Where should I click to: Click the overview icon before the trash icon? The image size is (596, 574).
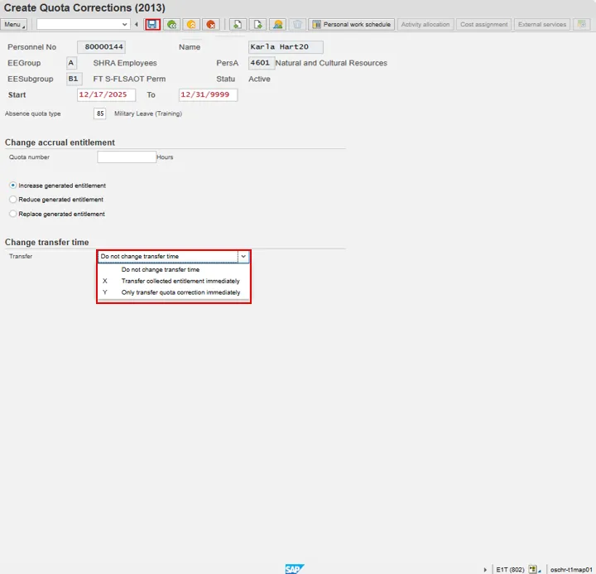pos(278,25)
